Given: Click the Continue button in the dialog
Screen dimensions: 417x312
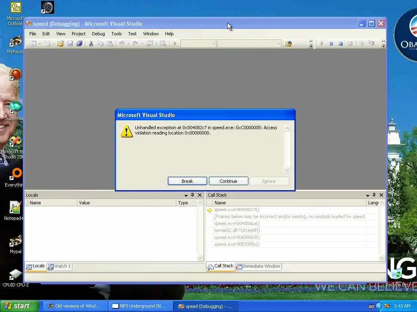Looking at the screenshot, I should tap(228, 181).
